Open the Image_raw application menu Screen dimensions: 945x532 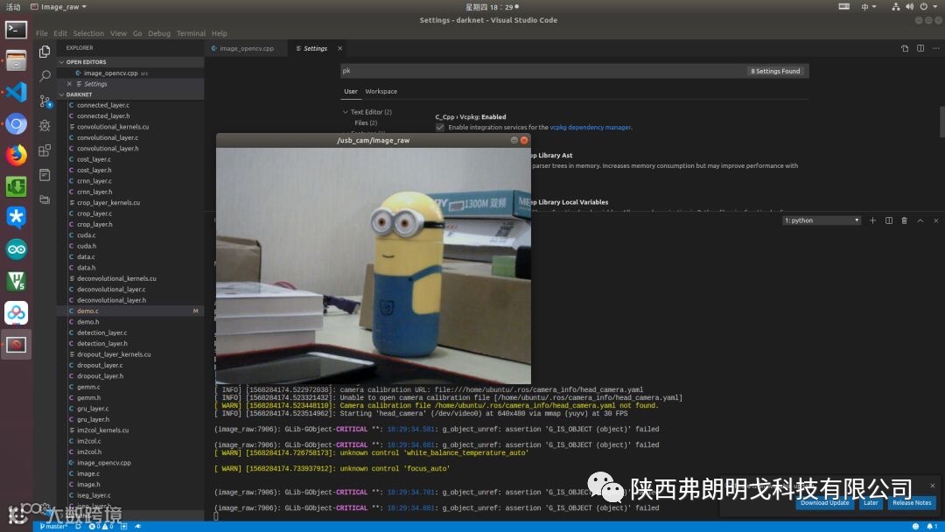pyautogui.click(x=59, y=7)
